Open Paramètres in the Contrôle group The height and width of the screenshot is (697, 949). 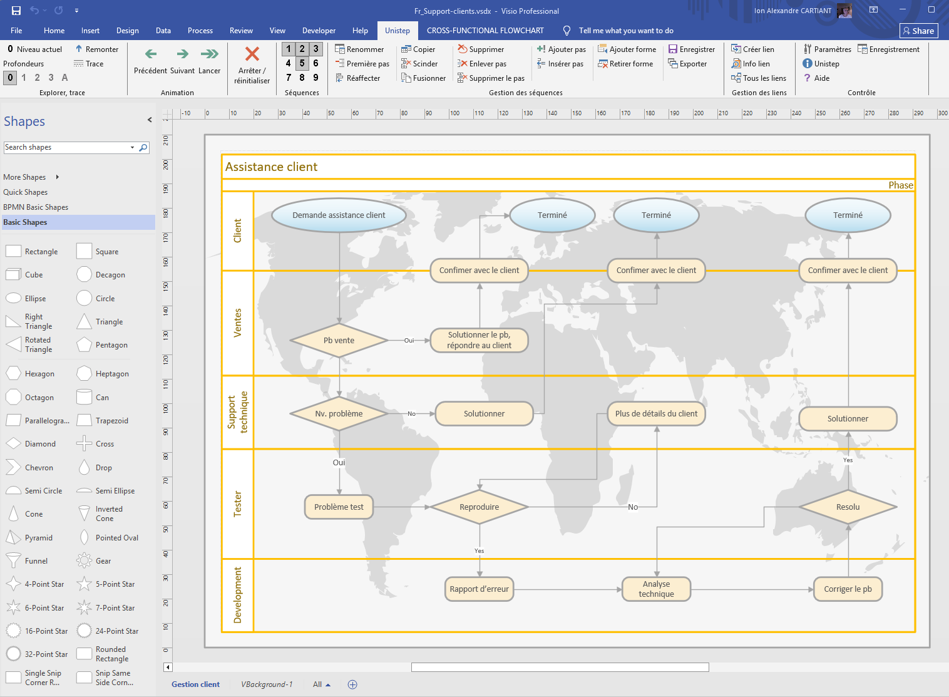coord(827,49)
